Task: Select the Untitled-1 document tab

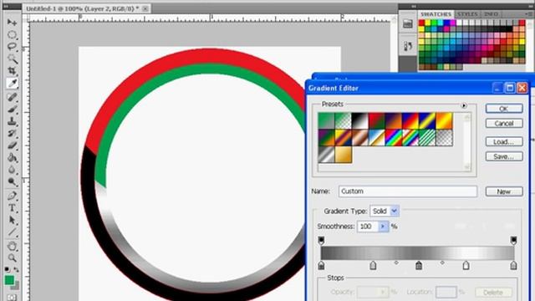Action: pos(83,8)
